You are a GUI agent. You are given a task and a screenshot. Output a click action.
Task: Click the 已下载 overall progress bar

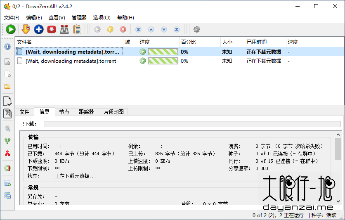(x=192, y=124)
